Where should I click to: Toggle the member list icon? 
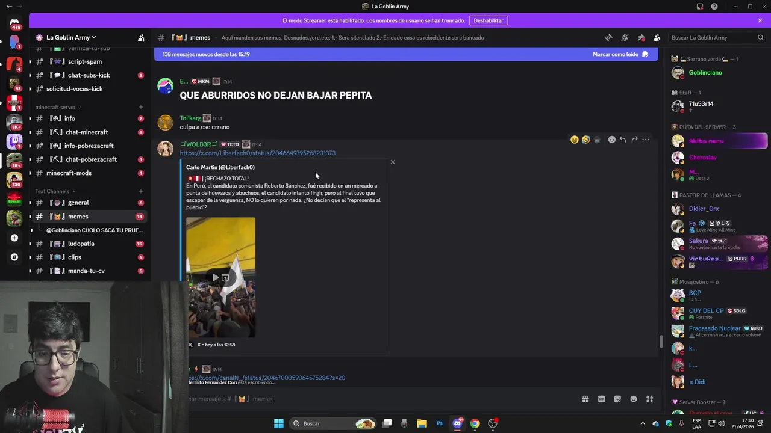tap(657, 37)
